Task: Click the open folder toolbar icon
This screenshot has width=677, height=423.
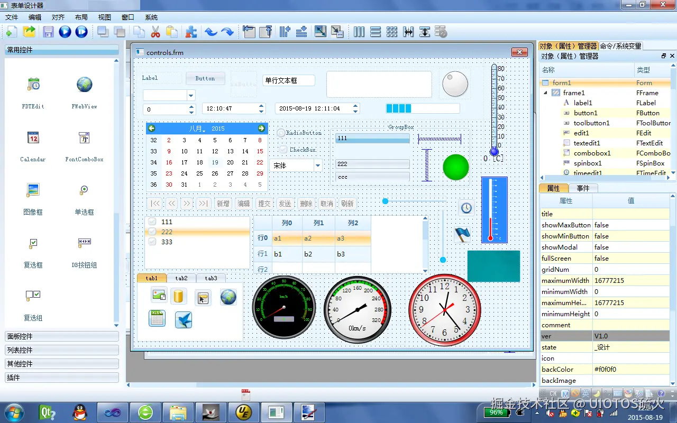Action: coord(29,32)
